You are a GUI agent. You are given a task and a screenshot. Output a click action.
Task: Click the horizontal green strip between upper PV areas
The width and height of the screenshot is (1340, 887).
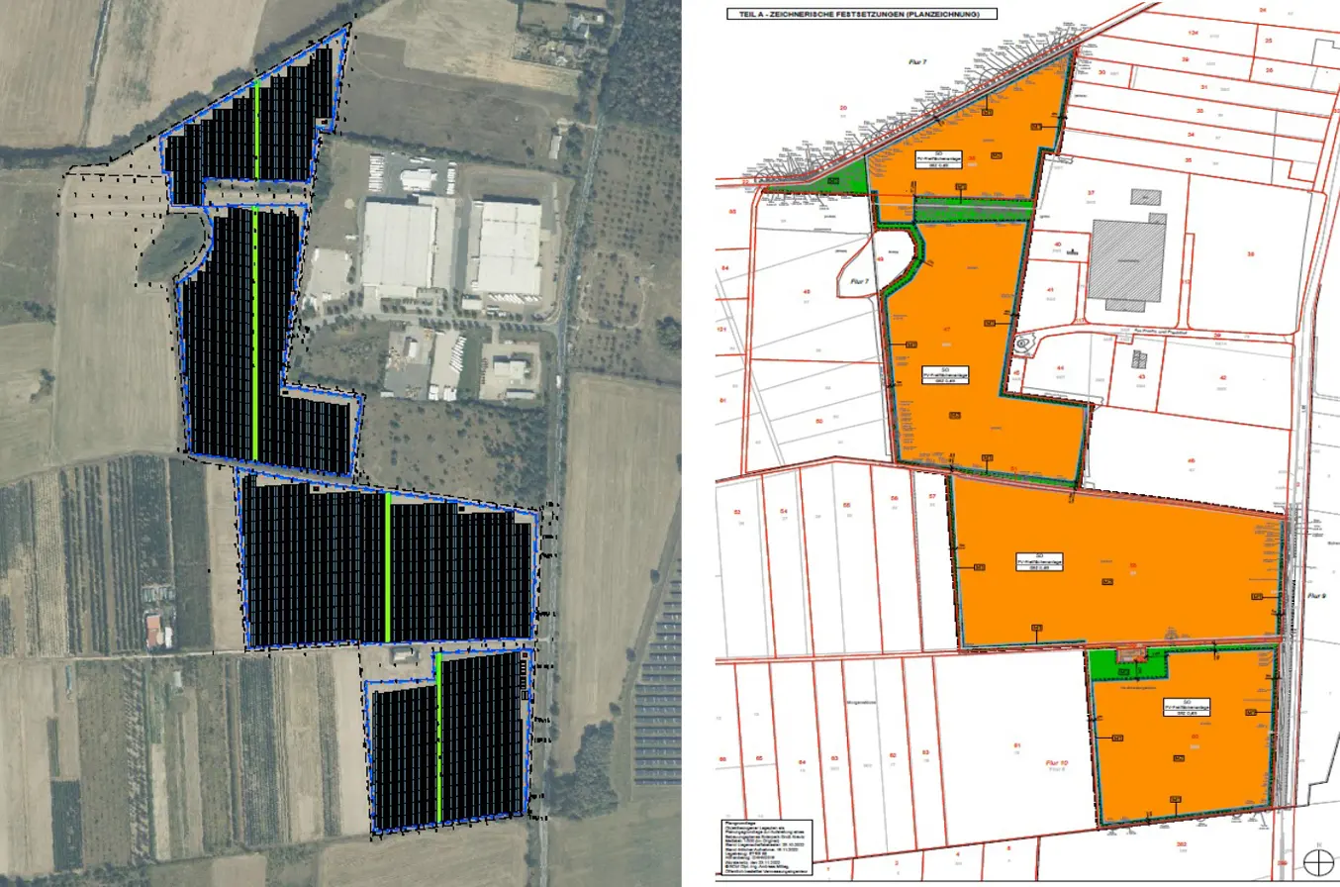[972, 210]
